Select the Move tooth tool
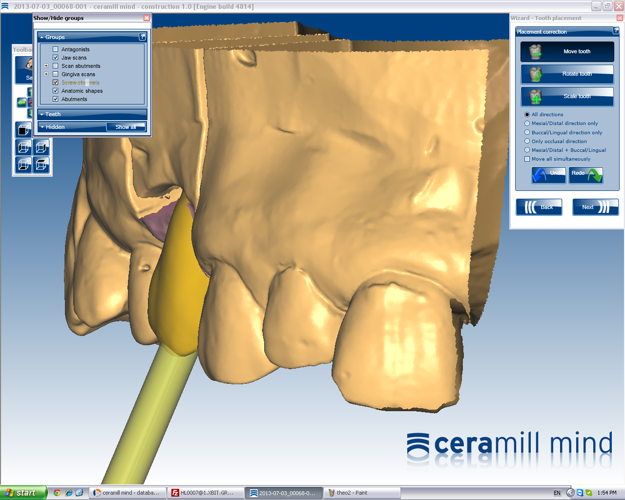625x500 pixels. coord(567,51)
